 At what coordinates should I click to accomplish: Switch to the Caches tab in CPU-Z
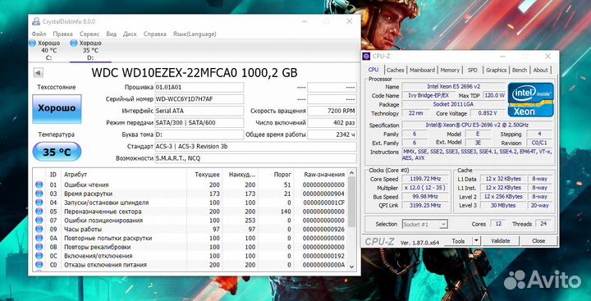(396, 70)
